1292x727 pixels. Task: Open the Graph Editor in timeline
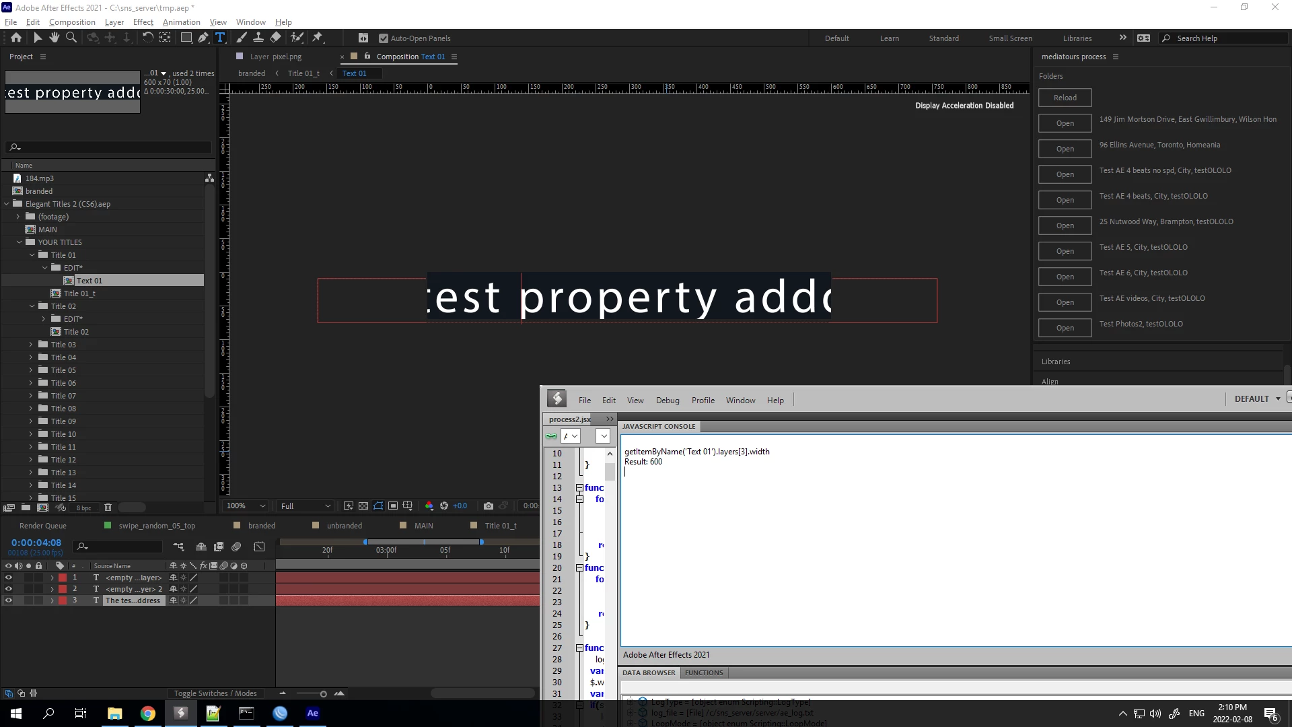pyautogui.click(x=259, y=547)
